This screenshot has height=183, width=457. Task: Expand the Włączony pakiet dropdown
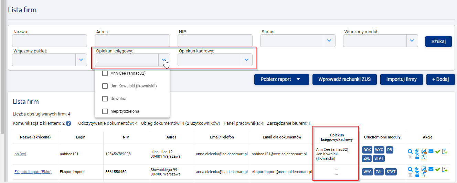click(50, 60)
